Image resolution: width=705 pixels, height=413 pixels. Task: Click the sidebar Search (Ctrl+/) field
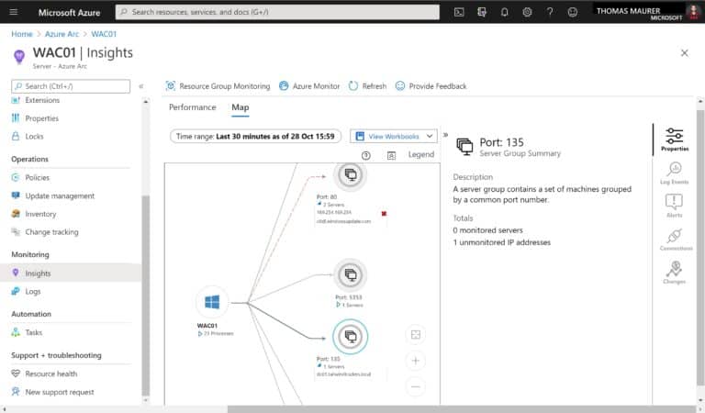[x=71, y=86]
